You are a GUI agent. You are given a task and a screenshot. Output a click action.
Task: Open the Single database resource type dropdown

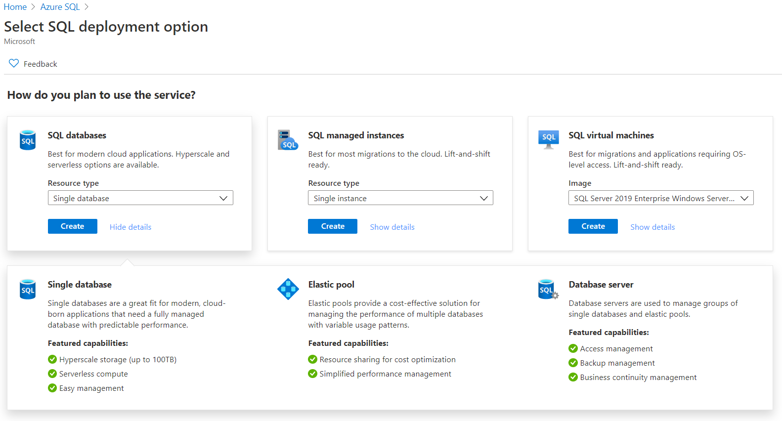pyautogui.click(x=140, y=198)
